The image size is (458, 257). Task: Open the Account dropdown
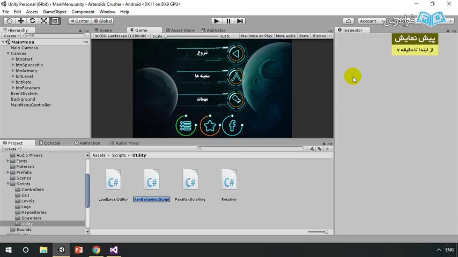click(371, 21)
